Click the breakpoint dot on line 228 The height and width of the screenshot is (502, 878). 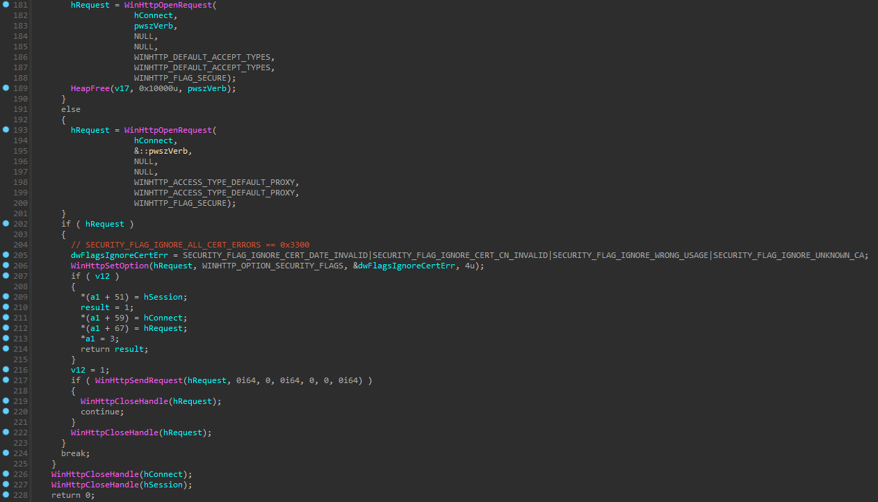click(6, 495)
